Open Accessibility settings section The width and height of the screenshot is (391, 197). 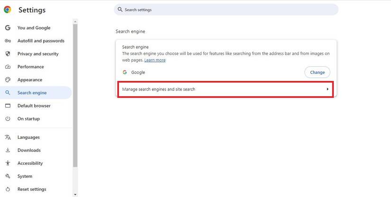tap(30, 163)
